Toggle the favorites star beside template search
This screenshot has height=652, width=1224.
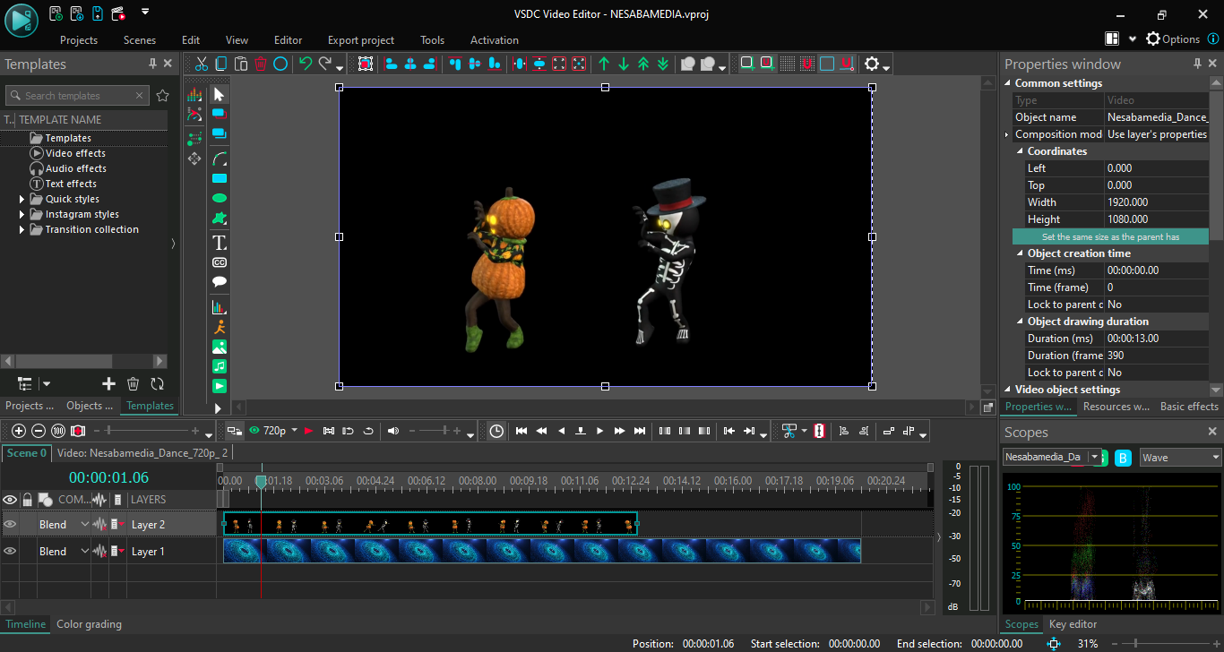162,96
